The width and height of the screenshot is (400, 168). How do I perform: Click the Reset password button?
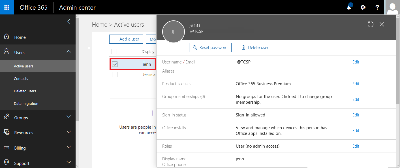(210, 48)
